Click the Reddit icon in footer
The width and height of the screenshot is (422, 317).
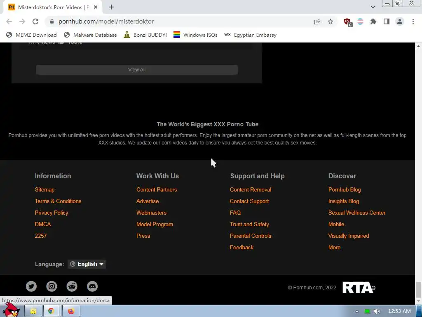click(x=72, y=286)
